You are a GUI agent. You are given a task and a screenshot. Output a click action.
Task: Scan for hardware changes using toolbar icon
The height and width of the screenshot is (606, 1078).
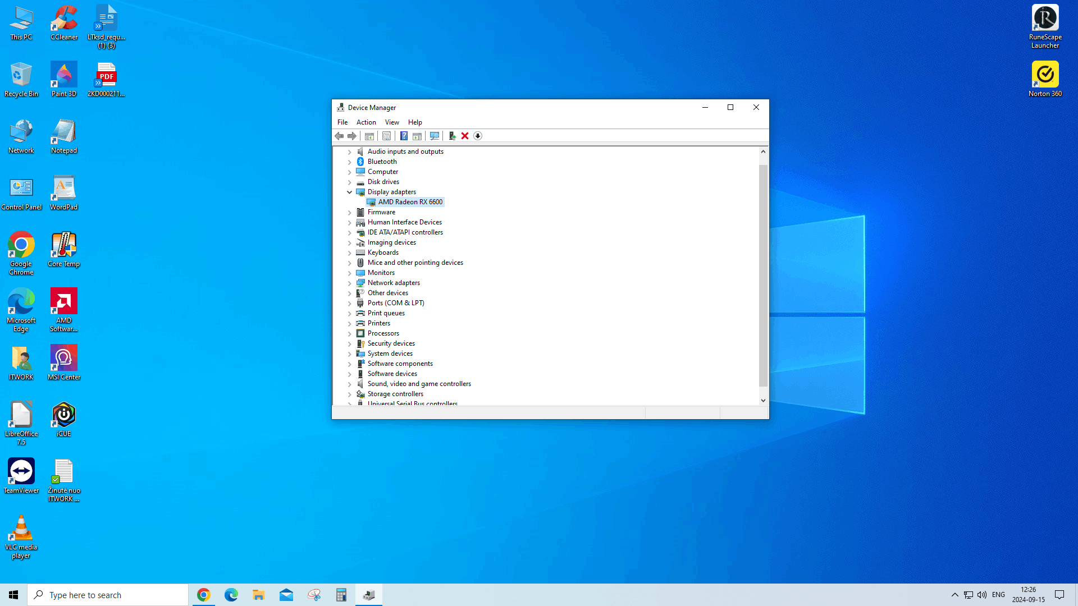[x=435, y=136]
